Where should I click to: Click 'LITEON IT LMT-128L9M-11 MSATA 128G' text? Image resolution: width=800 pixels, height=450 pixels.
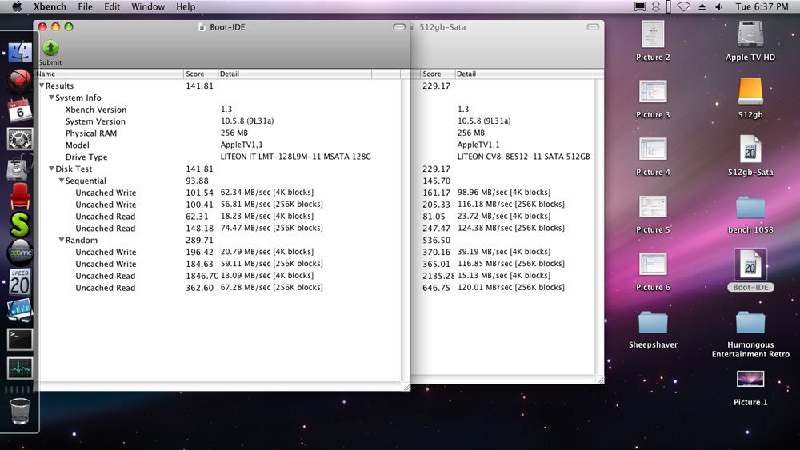pos(296,157)
